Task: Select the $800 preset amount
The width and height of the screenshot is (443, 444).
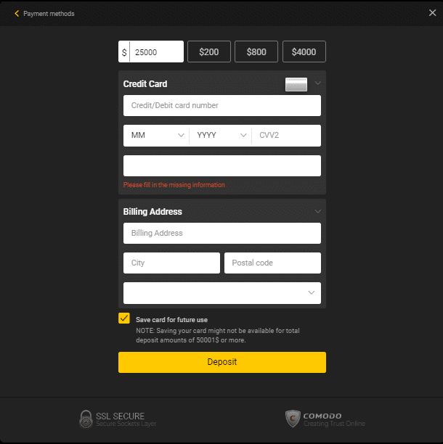Action: (x=256, y=52)
